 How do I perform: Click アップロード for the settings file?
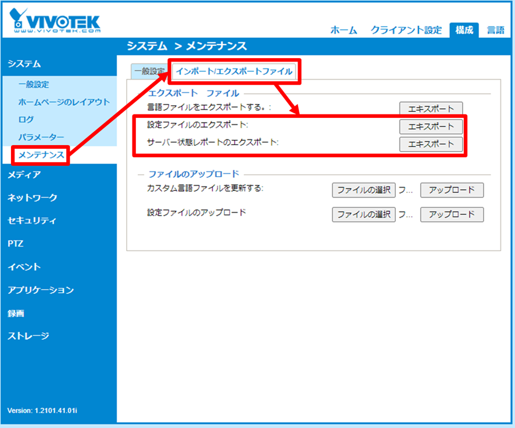coord(452,215)
